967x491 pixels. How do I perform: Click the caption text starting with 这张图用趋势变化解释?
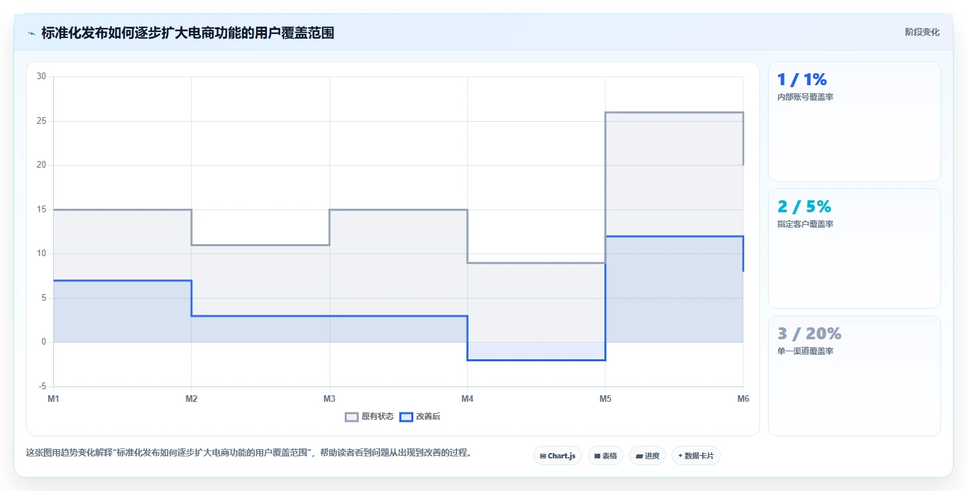(249, 452)
